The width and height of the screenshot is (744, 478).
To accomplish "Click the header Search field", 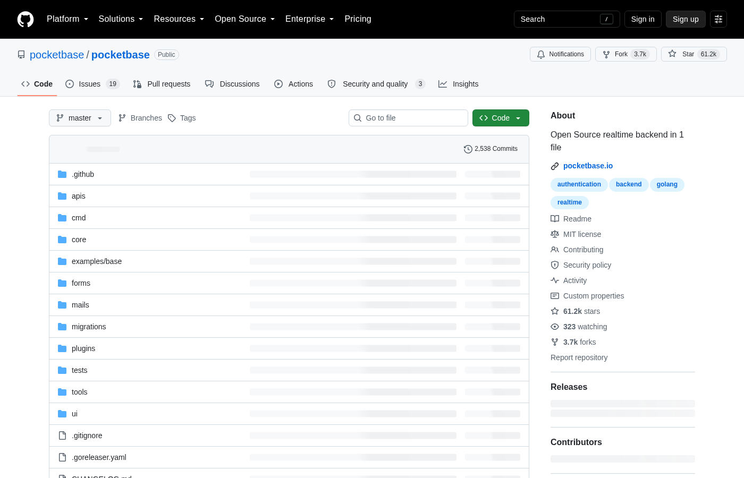I will [x=567, y=19].
